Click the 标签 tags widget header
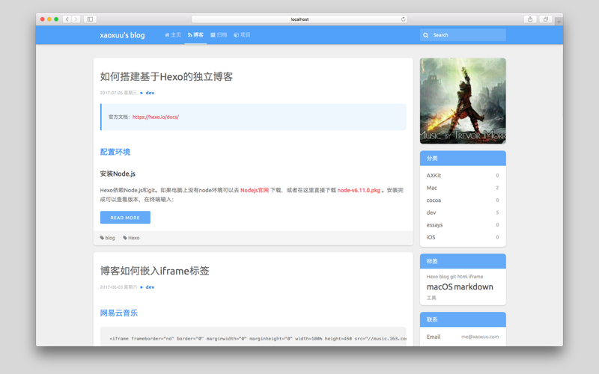 tap(463, 261)
